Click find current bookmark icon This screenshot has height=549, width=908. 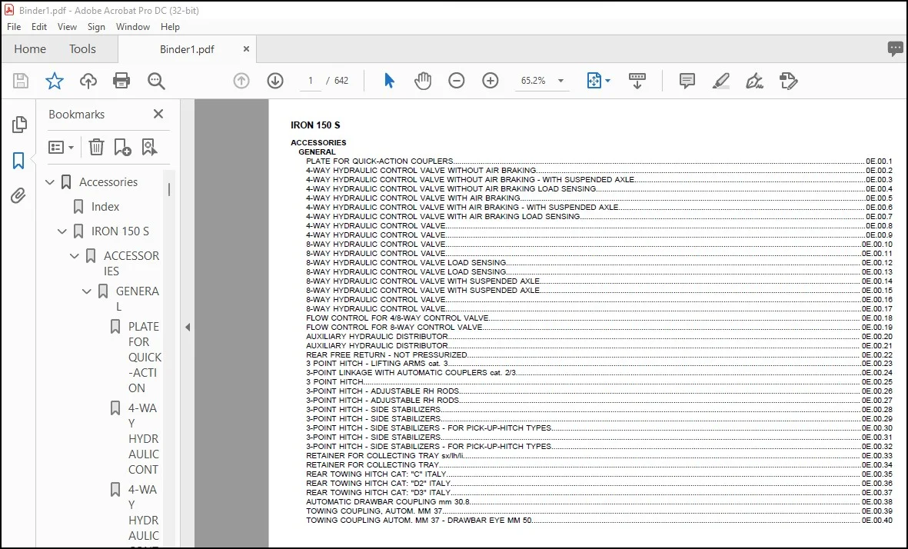(149, 147)
